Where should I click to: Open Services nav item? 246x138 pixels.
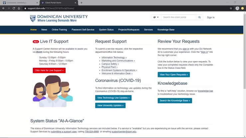[x=148, y=30]
